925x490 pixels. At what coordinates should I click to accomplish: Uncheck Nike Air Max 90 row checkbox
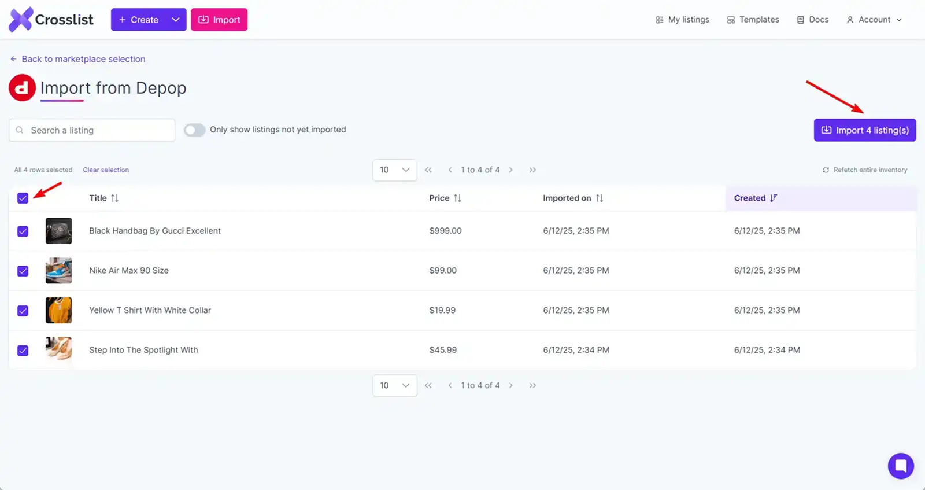click(23, 271)
